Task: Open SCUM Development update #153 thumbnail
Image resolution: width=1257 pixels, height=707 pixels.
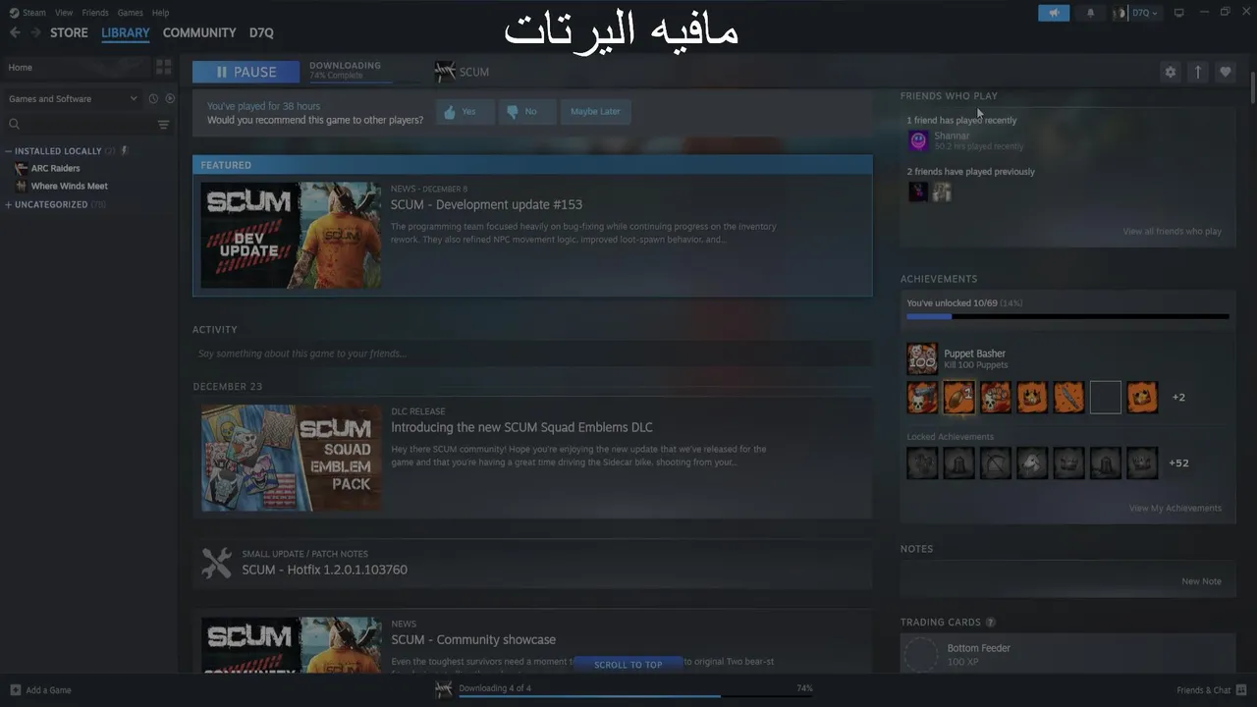Action: (292, 235)
